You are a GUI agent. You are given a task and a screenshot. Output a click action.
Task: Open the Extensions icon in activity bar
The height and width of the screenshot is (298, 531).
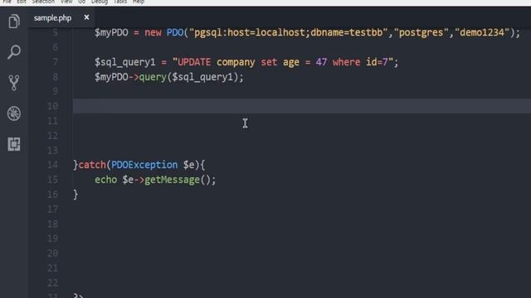14,144
